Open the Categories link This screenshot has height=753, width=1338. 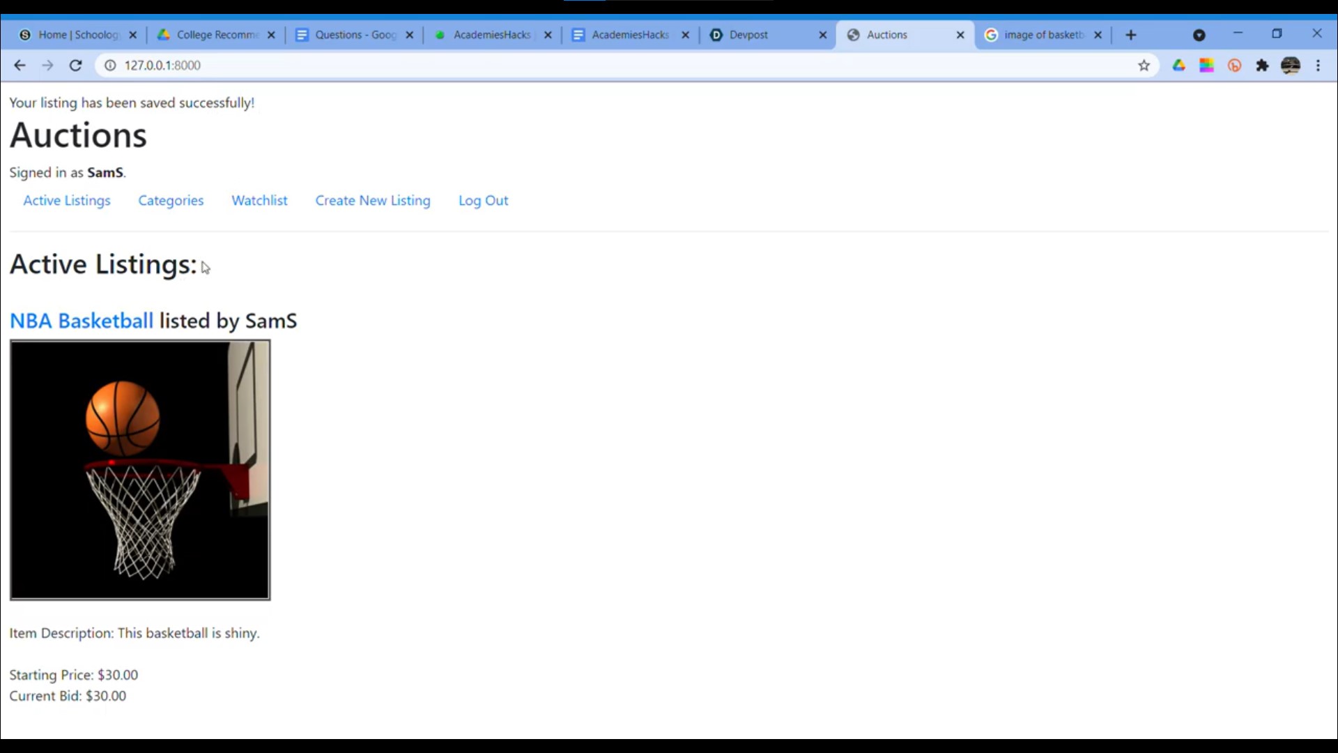tap(171, 201)
